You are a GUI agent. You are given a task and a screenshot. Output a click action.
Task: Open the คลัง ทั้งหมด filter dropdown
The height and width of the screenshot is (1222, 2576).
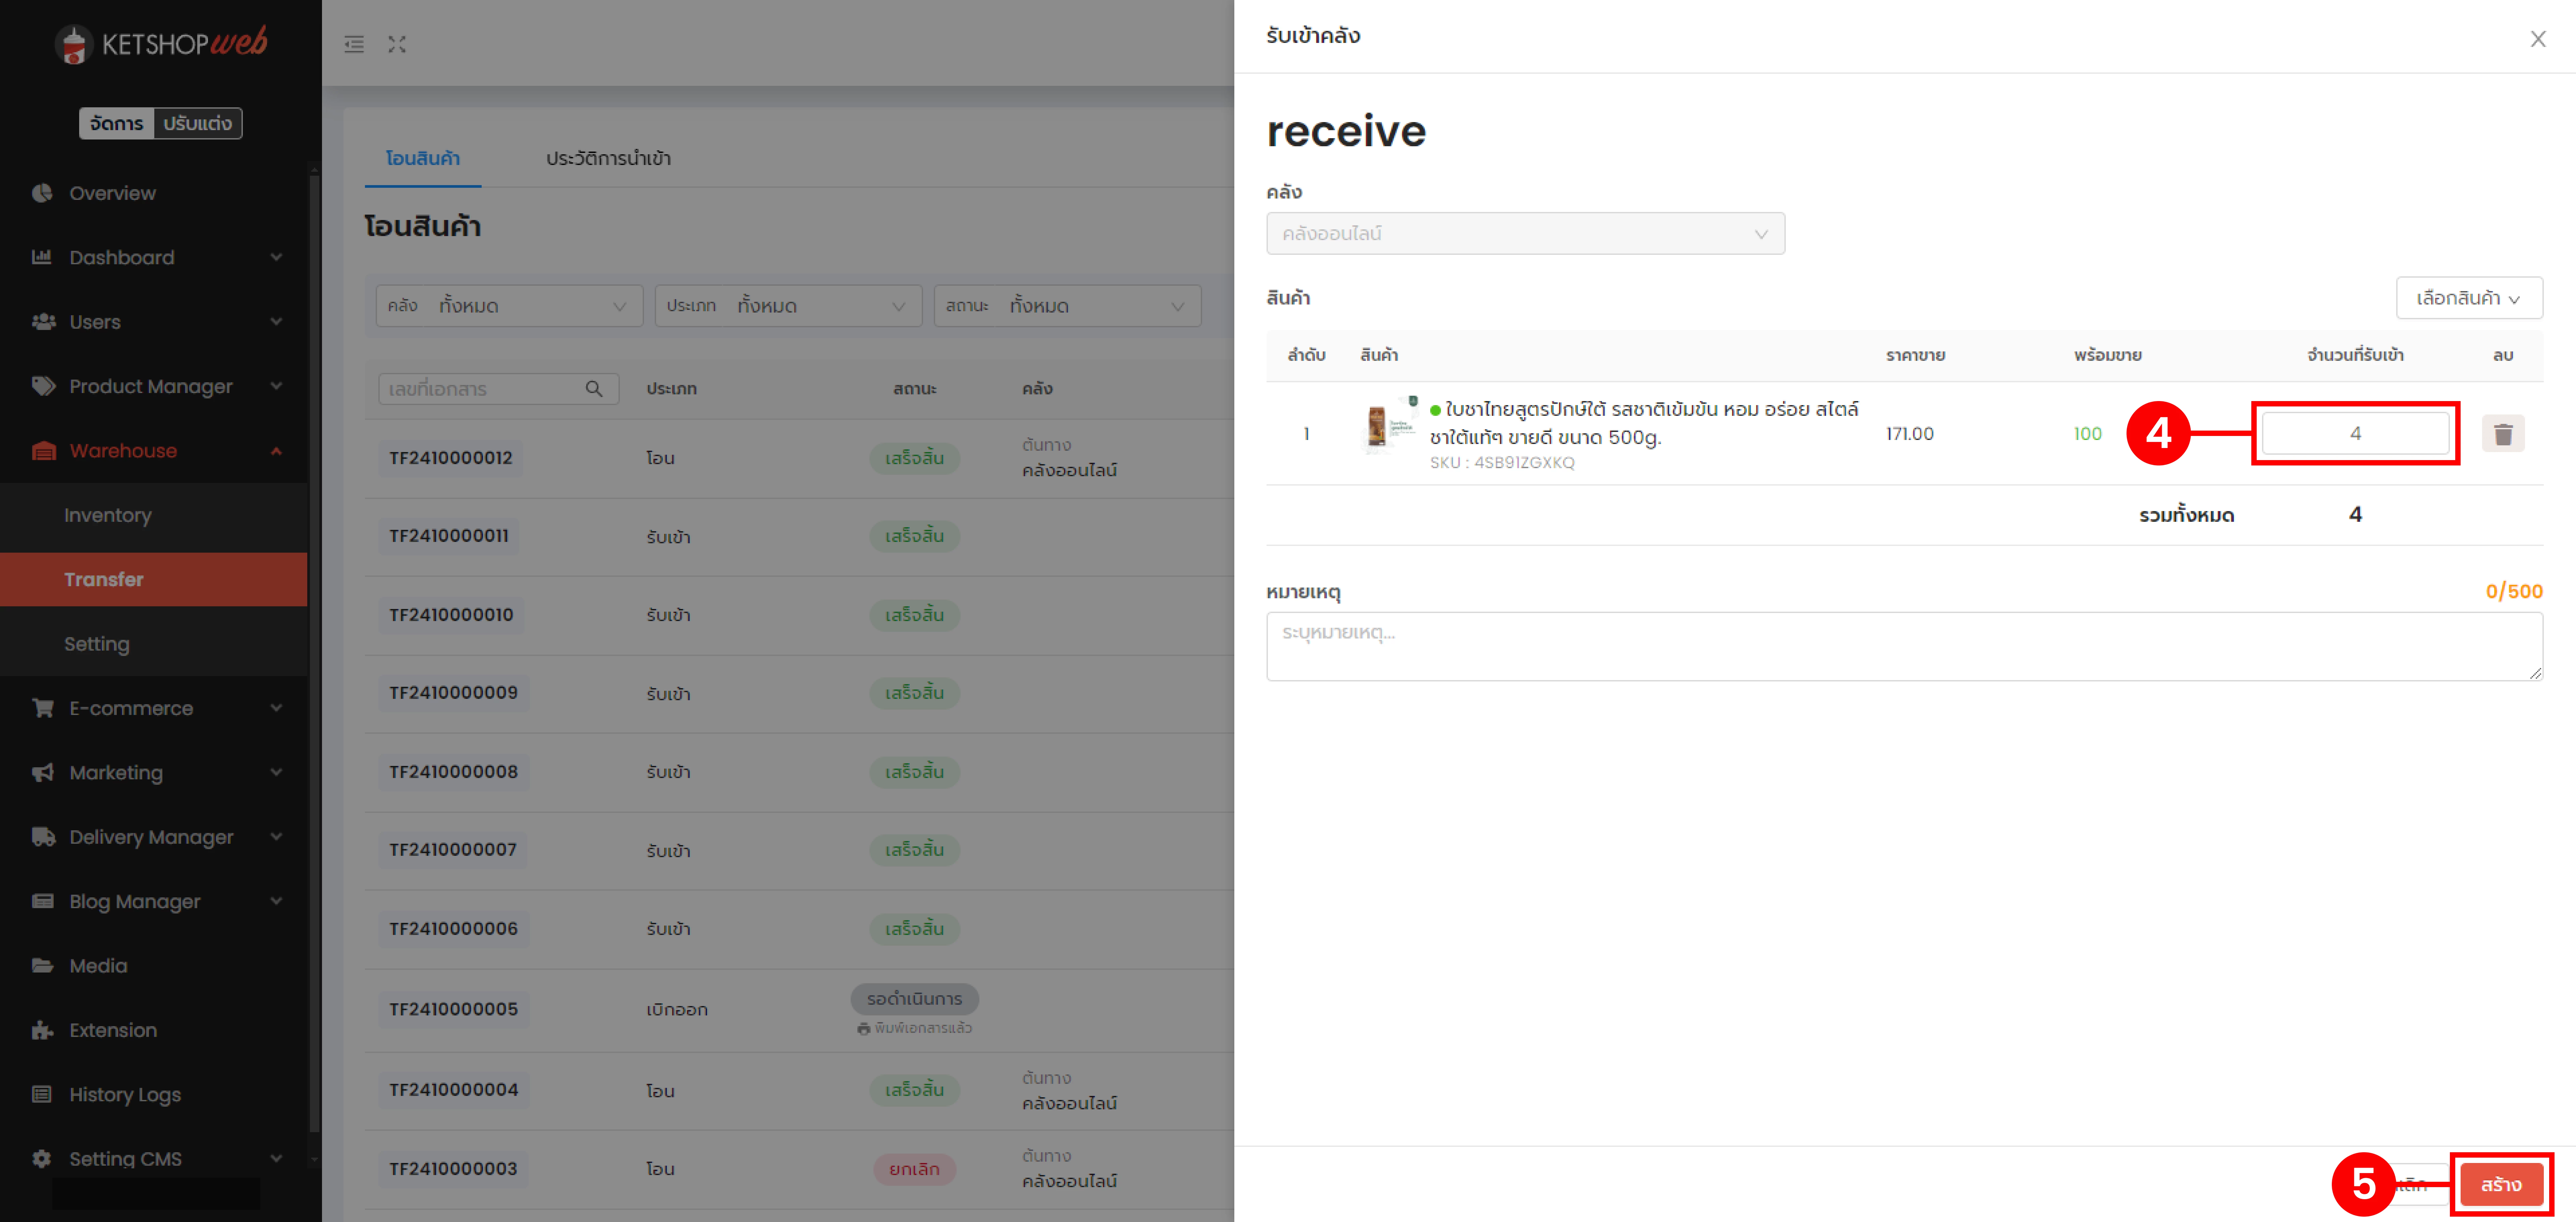pos(509,306)
